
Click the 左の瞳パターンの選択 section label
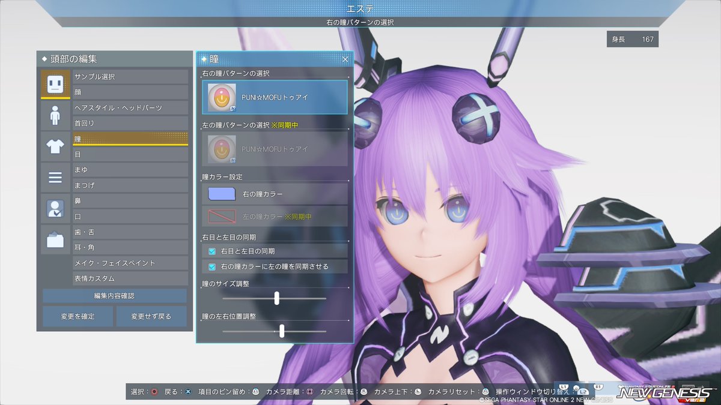(236, 125)
